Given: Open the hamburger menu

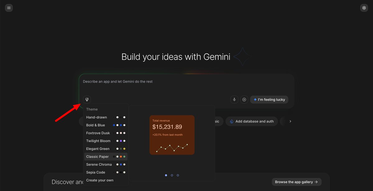Looking at the screenshot, I should pos(9,8).
